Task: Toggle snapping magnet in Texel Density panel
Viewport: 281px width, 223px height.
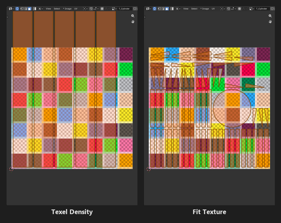Action: pyautogui.click(x=91, y=9)
